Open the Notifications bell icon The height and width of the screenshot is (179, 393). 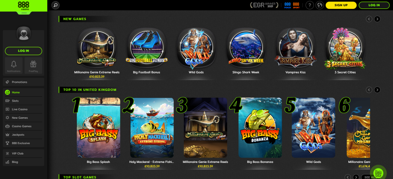pos(14,66)
